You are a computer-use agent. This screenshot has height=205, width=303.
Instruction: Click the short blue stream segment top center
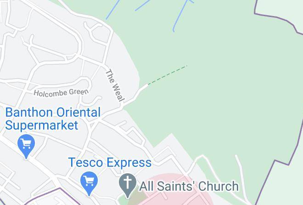coord(143,5)
